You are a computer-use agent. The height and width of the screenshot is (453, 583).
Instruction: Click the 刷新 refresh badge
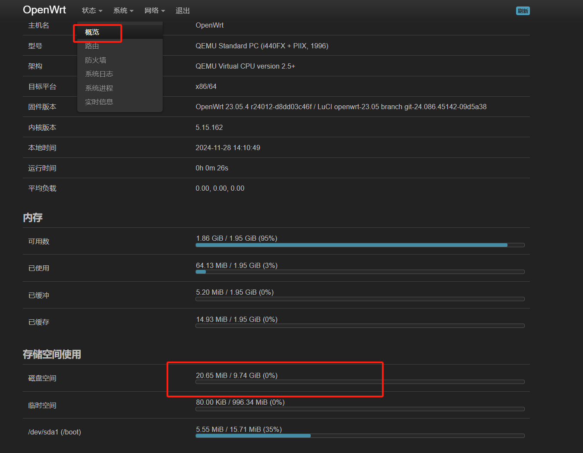[x=523, y=11]
